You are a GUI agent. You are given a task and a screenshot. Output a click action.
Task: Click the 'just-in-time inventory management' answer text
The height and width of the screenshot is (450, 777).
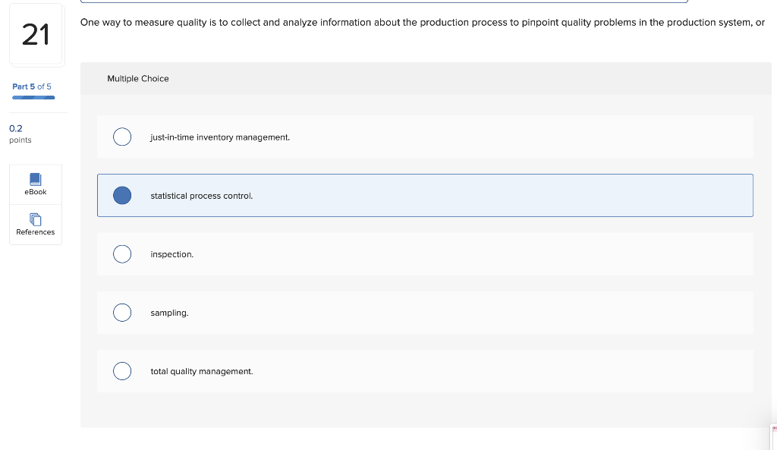pos(220,137)
